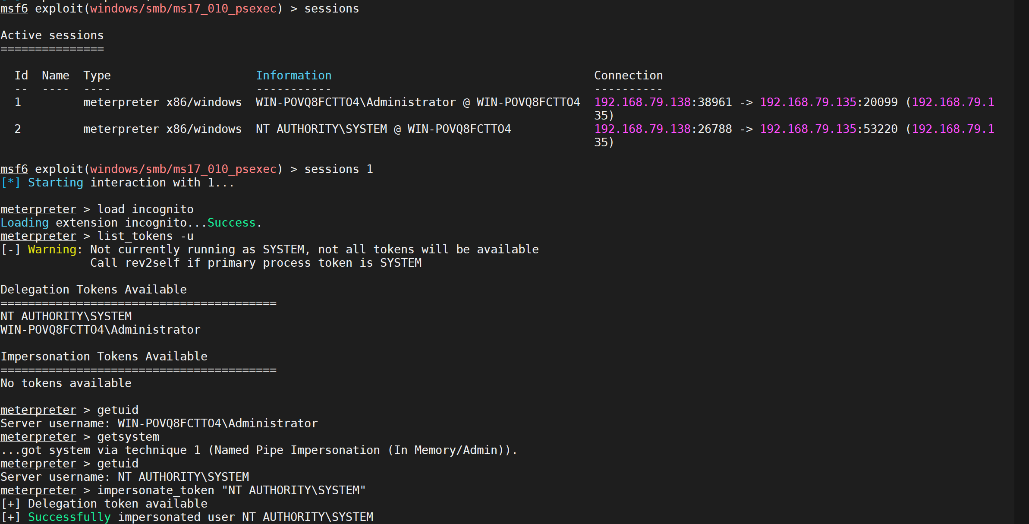The image size is (1029, 524).
Task: Click the 'getsystem' command text
Action: tap(128, 437)
